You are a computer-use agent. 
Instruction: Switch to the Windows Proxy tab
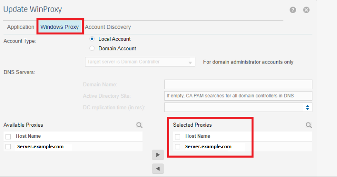point(60,27)
